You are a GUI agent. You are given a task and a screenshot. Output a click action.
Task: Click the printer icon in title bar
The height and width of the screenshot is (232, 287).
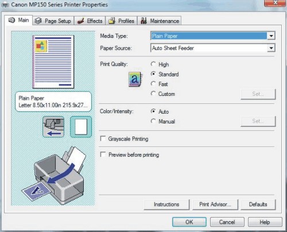click(5, 5)
